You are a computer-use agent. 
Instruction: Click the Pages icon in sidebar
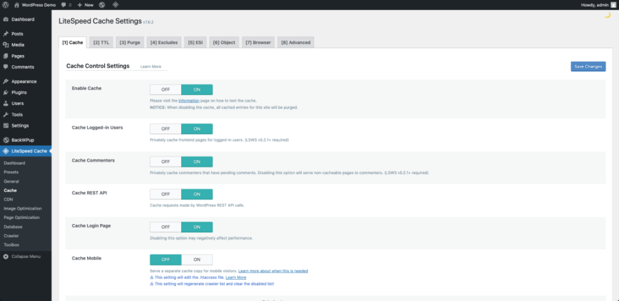pyautogui.click(x=6, y=56)
